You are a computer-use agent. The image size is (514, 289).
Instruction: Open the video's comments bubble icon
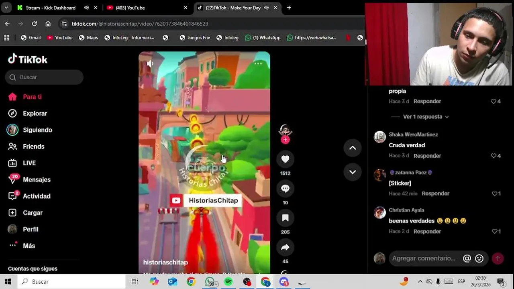285,188
